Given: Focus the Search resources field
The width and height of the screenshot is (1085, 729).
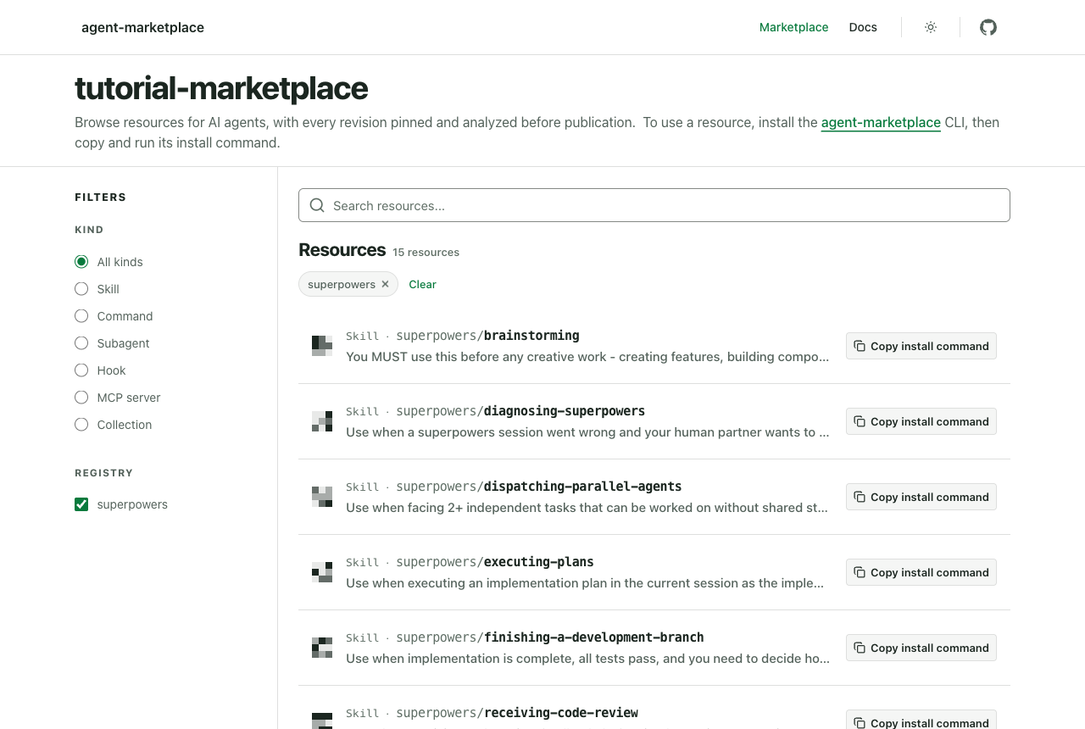Looking at the screenshot, I should coord(654,205).
